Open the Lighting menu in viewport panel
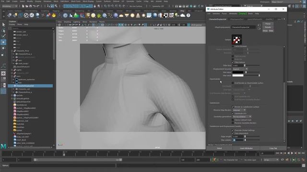 coord(77,22)
